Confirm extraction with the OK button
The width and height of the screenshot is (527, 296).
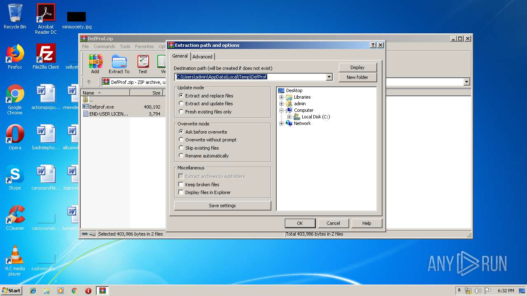pos(300,223)
